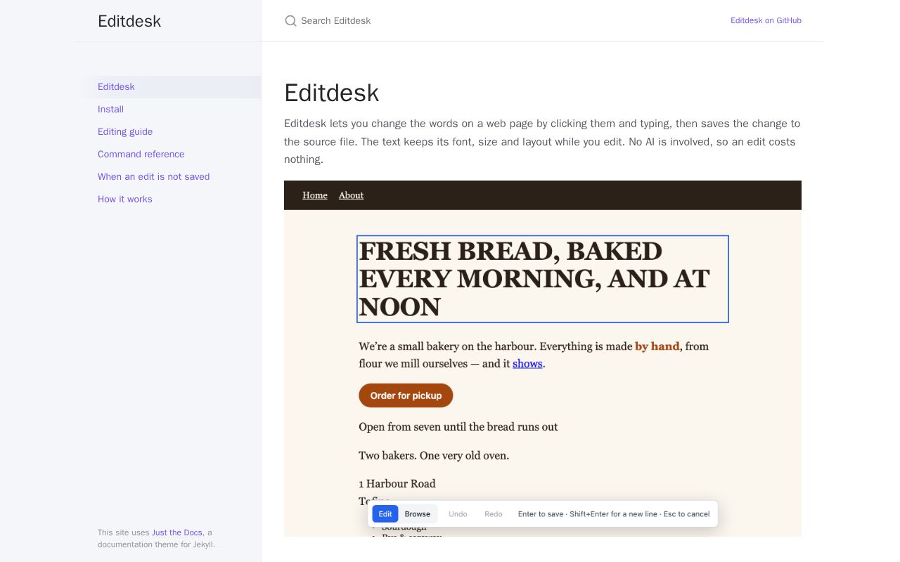Open the Editing guide page
900x562 pixels.
pos(169,132)
